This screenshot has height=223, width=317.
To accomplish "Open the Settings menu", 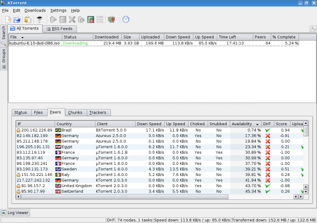I will (58, 11).
